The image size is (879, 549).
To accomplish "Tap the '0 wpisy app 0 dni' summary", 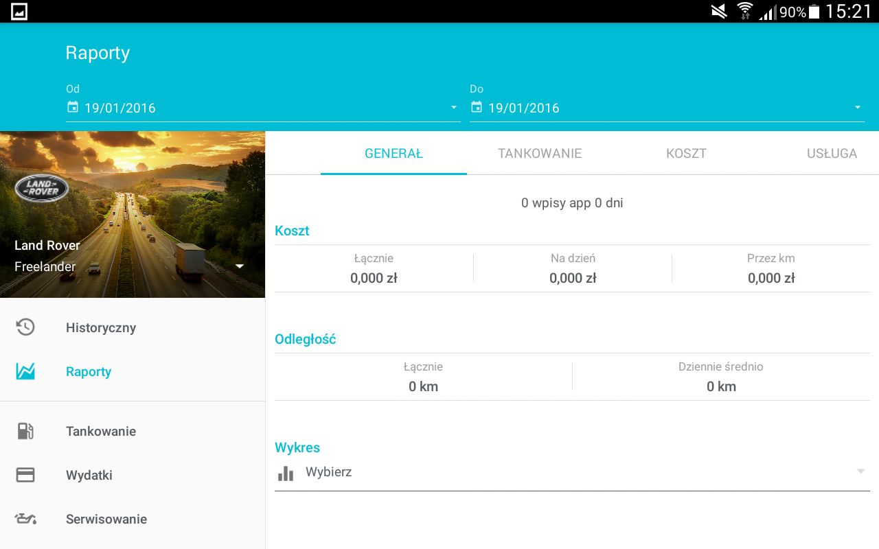I will tap(572, 202).
